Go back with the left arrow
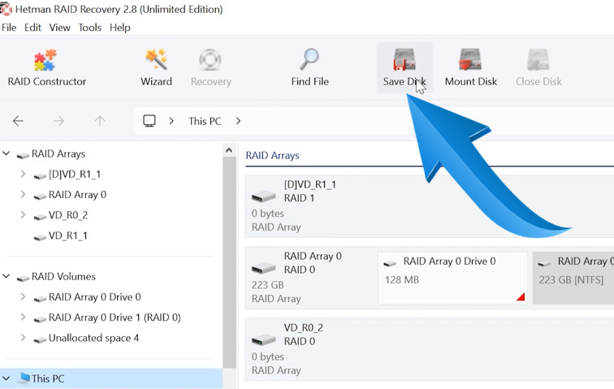 pos(18,121)
